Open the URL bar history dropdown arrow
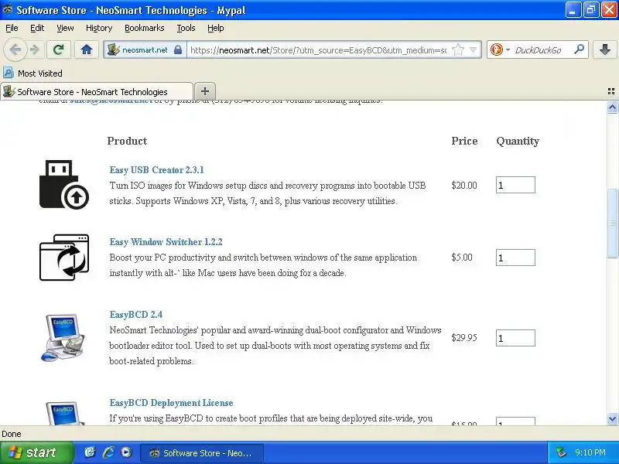Screen dimensions: 619x464 474,50
